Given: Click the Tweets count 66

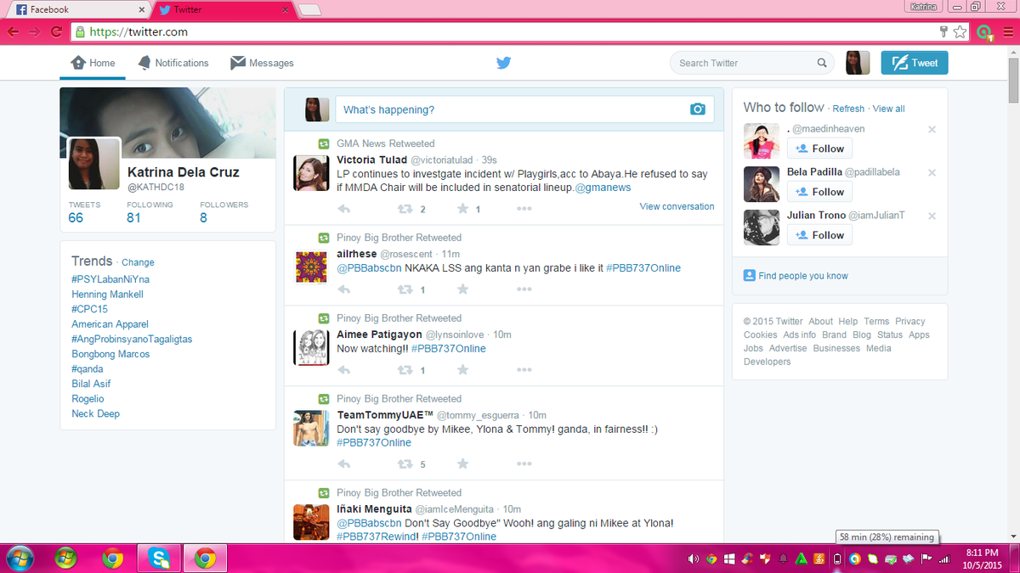Looking at the screenshot, I should [76, 217].
